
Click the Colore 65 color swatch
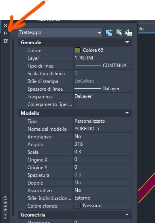click(78, 50)
